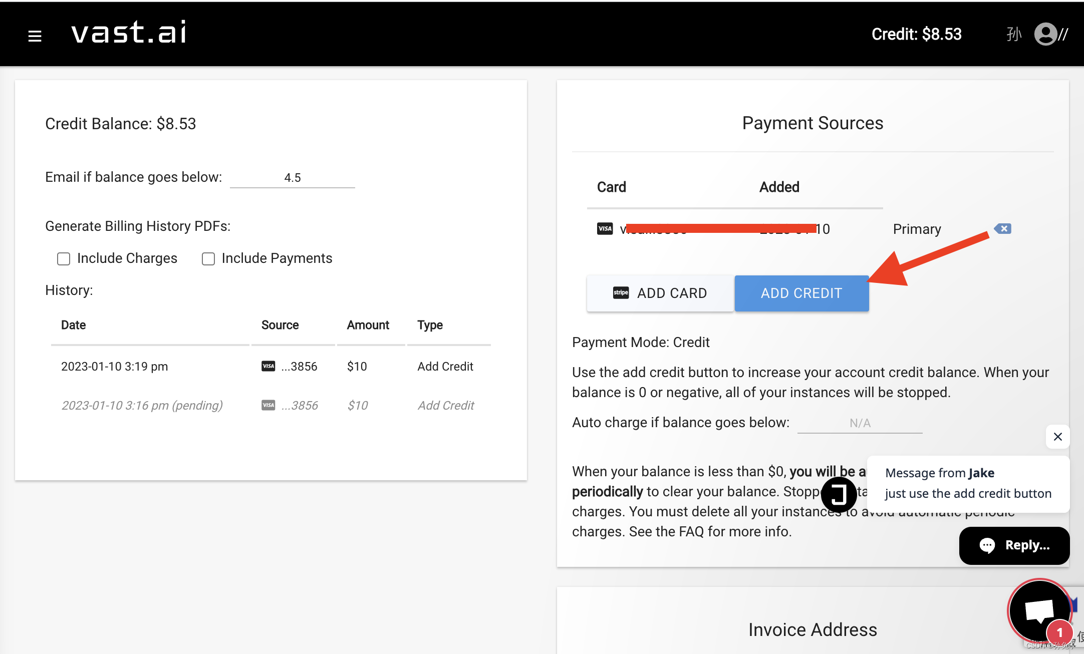
Task: Click ADD CARD Stripe button
Action: click(x=660, y=293)
